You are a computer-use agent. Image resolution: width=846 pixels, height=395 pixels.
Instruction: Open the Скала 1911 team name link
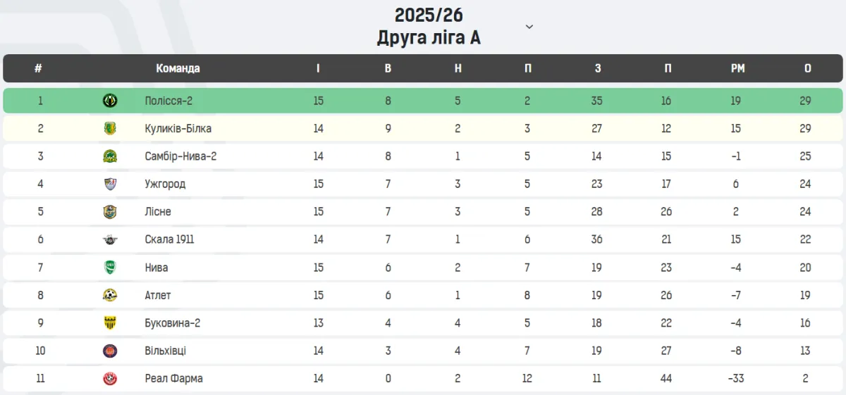tap(169, 239)
